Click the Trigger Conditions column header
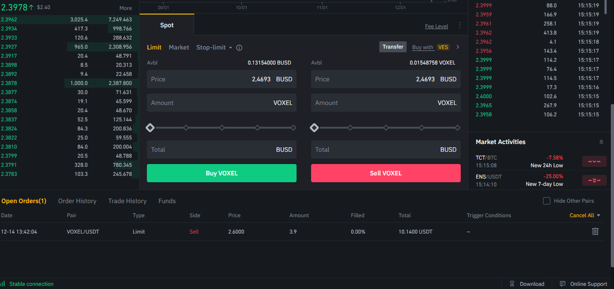614x289 pixels. coord(489,215)
